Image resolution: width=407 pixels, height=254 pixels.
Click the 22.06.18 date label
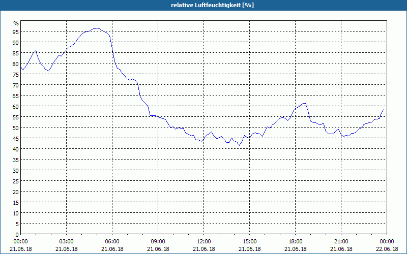point(387,249)
